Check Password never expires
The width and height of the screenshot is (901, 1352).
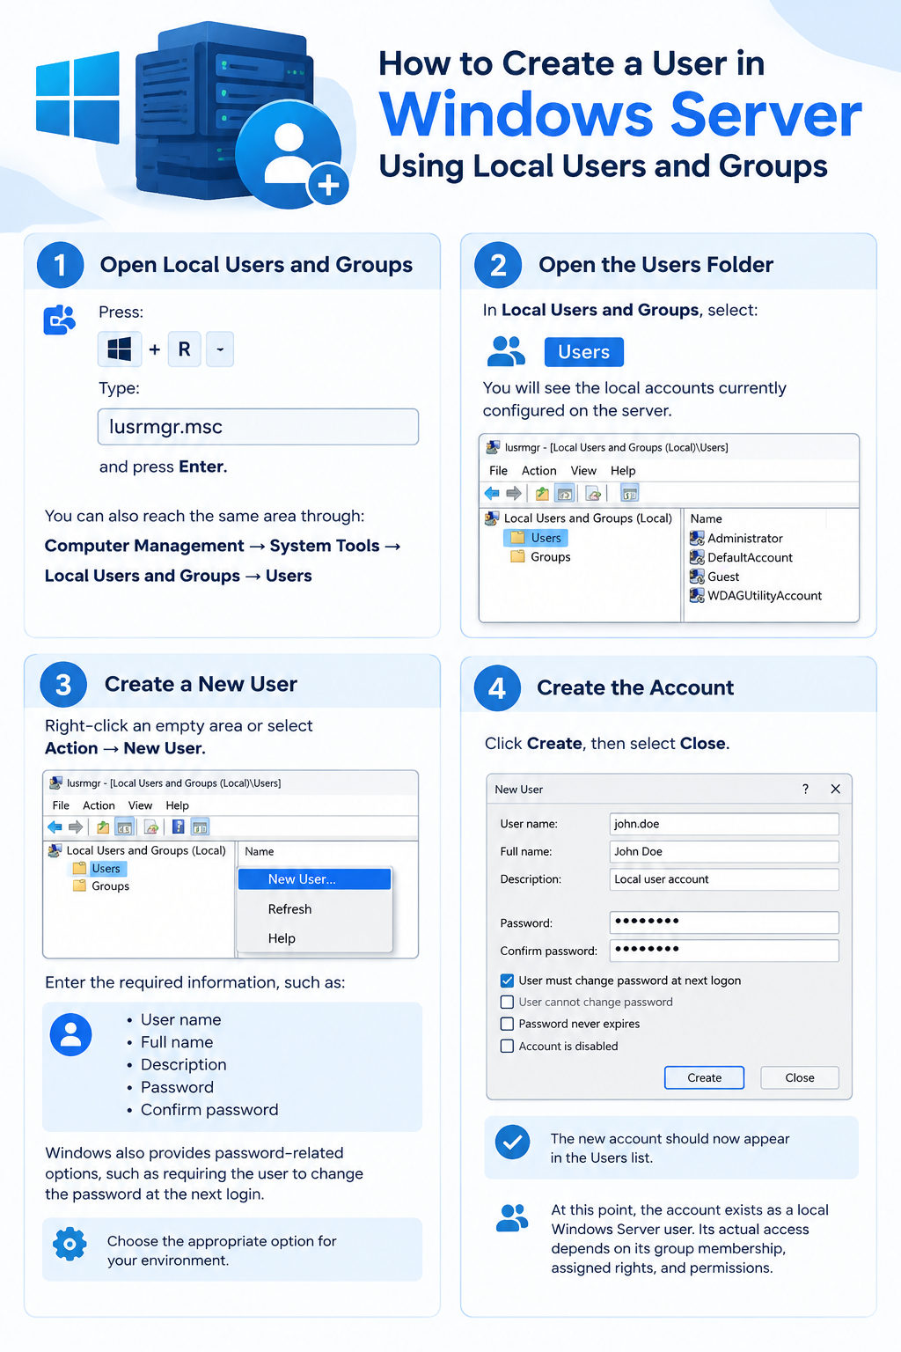pyautogui.click(x=507, y=1024)
